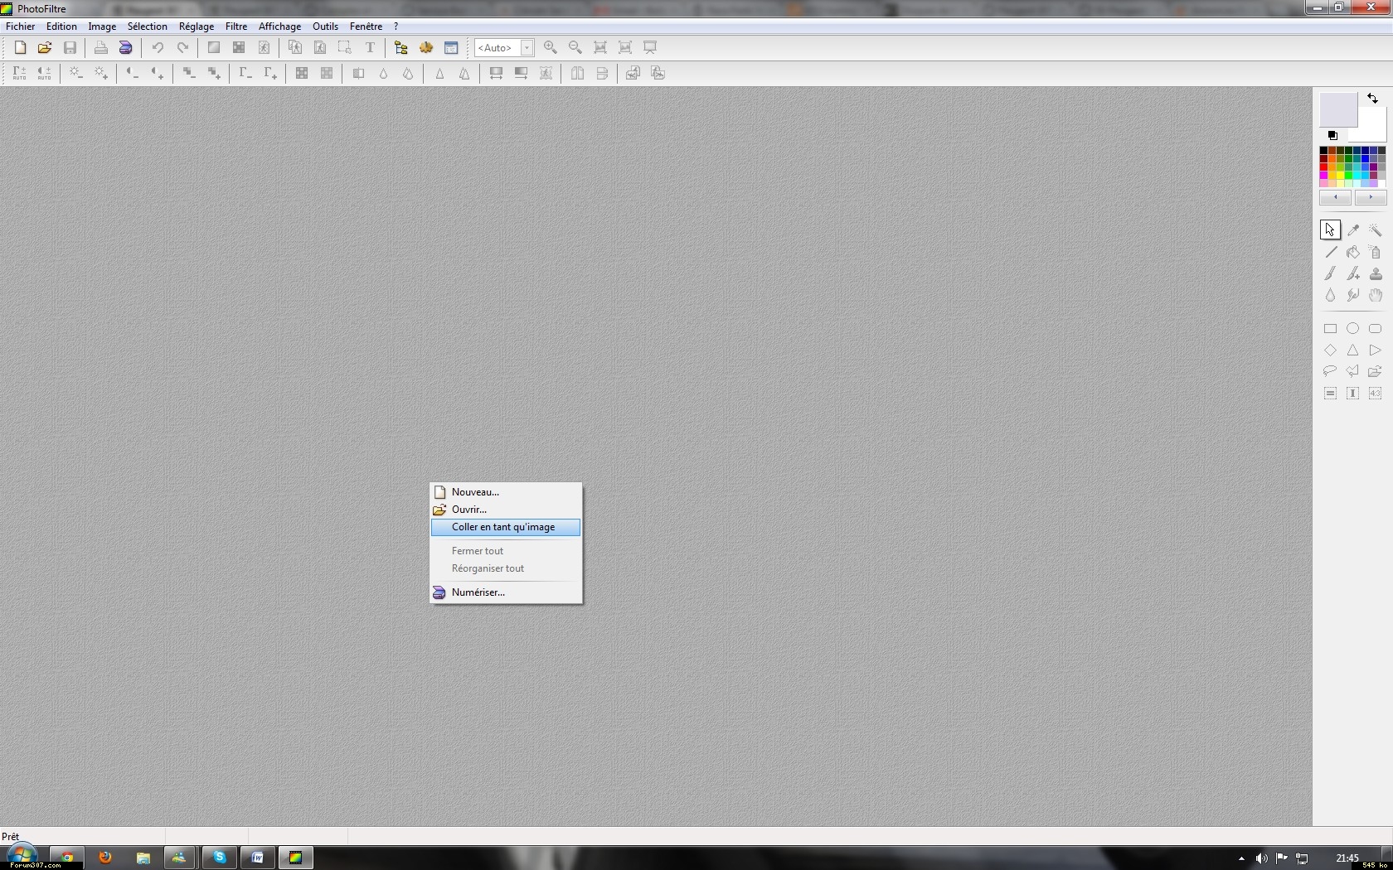Select the triangle selection shape

click(x=1353, y=350)
